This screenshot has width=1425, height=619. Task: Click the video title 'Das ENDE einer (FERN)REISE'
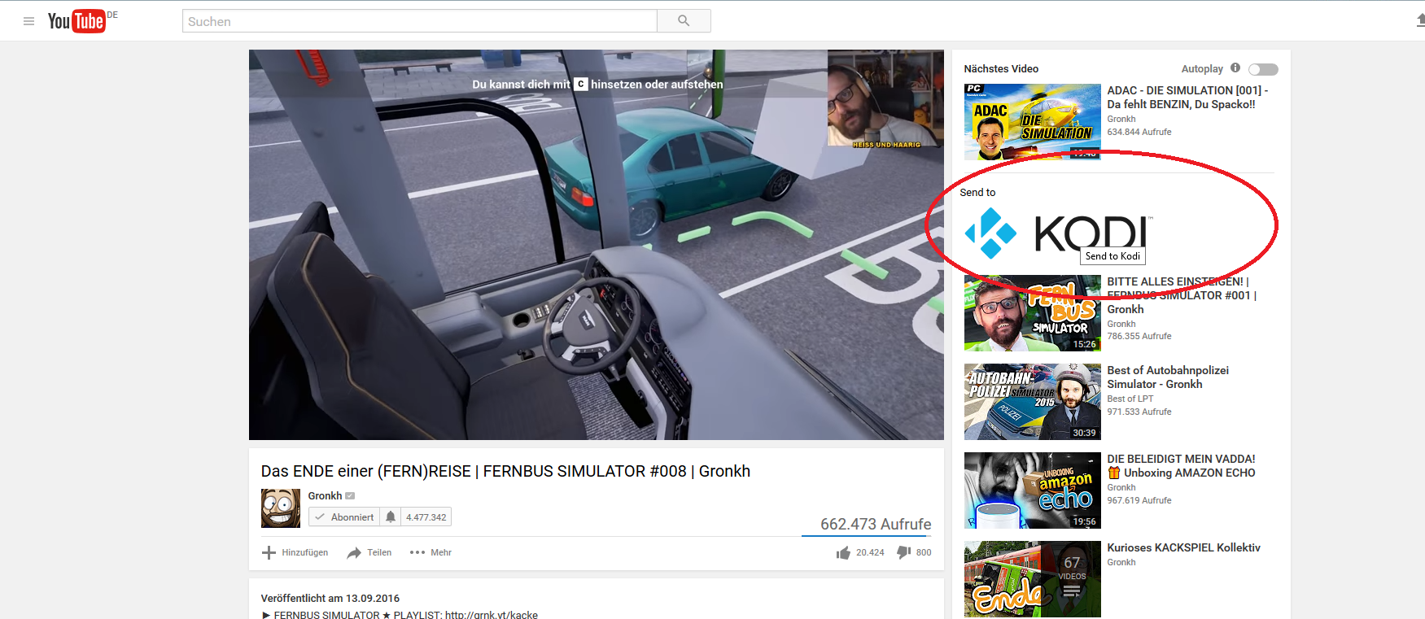[x=505, y=471]
